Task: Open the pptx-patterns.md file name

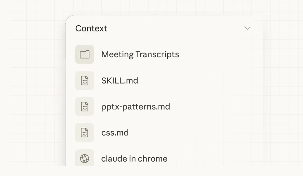Action: [x=136, y=107]
